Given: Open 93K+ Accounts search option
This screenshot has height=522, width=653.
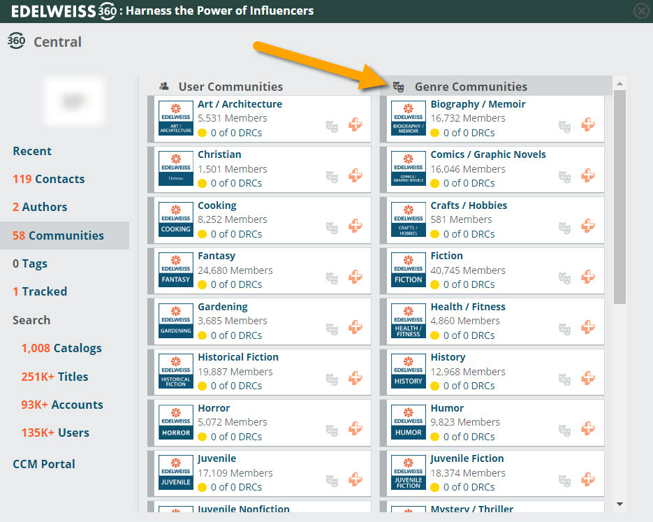Looking at the screenshot, I should (62, 405).
